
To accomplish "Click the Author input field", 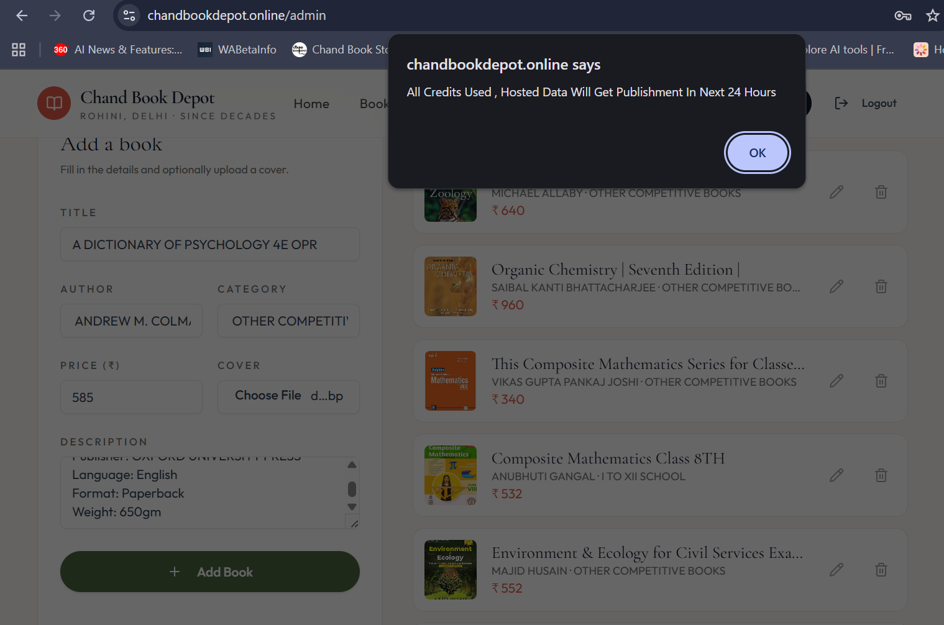I will click(131, 321).
